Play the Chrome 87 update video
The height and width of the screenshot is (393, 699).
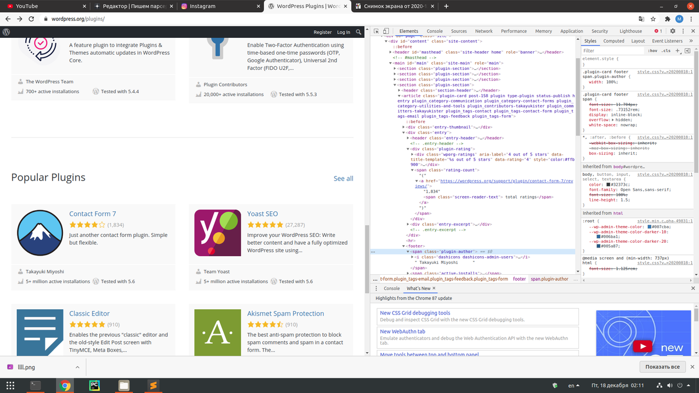(x=642, y=346)
